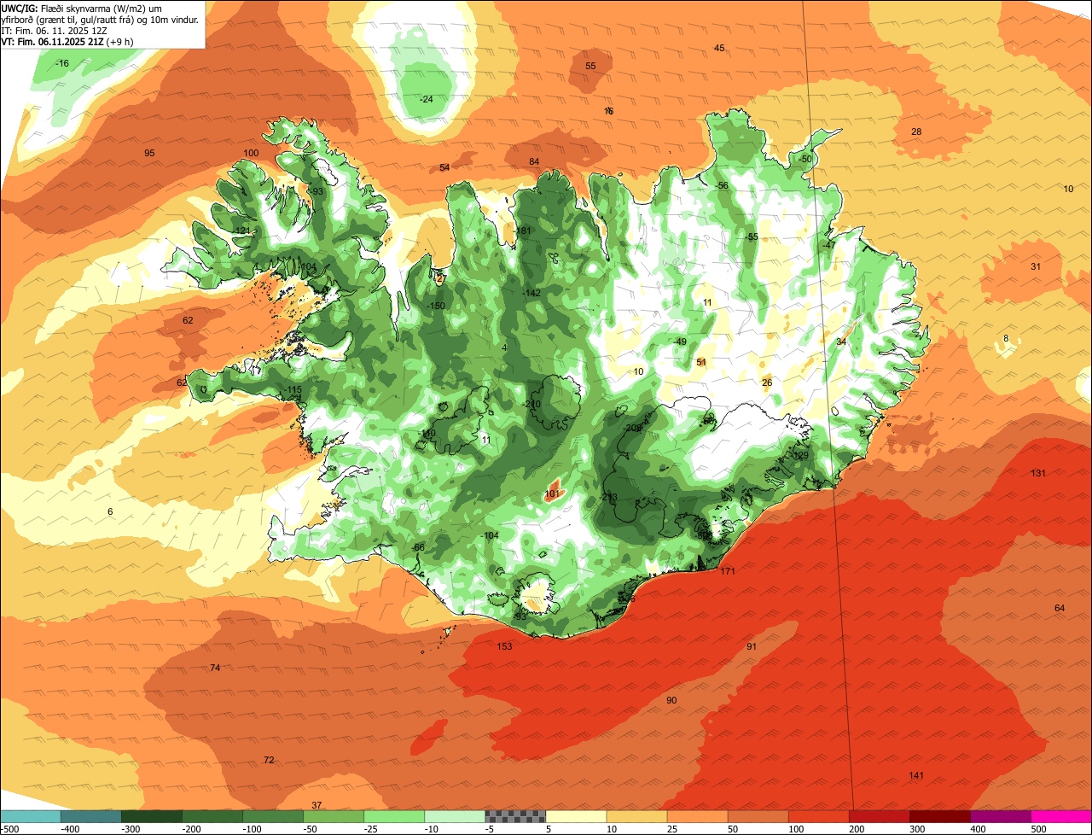
Task: Click the "51" flux value on the map
Action: pos(701,362)
